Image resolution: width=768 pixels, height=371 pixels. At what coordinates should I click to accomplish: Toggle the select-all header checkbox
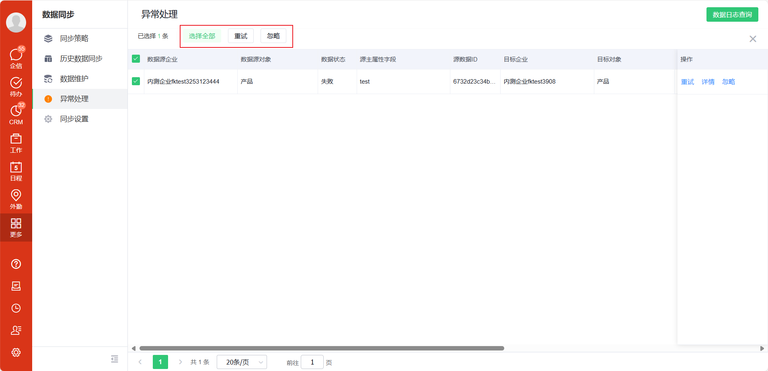(136, 59)
